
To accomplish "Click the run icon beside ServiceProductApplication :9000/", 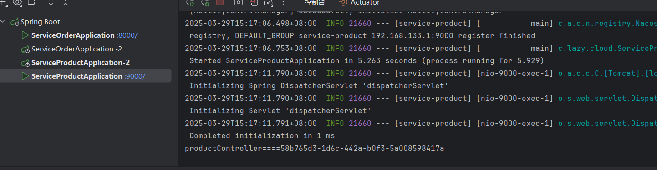I will coord(25,76).
